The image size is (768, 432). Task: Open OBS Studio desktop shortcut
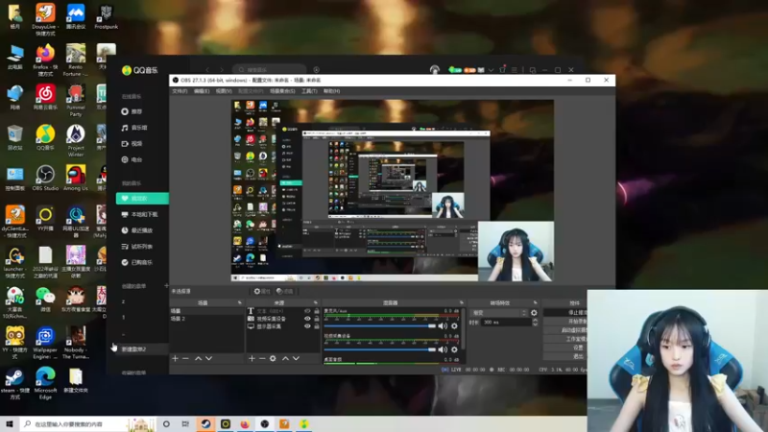pos(45,178)
